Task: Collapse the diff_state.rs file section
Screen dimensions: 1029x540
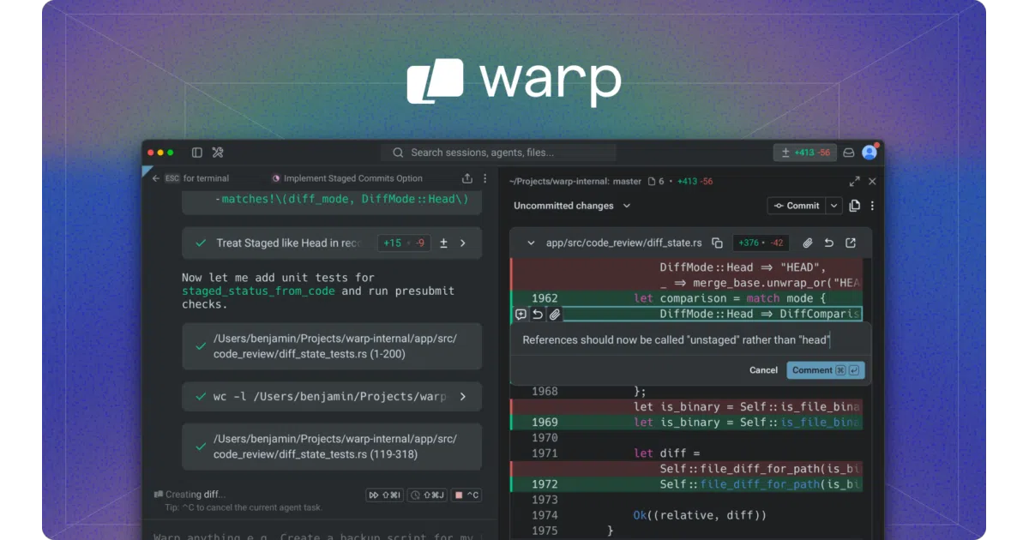Action: tap(531, 243)
